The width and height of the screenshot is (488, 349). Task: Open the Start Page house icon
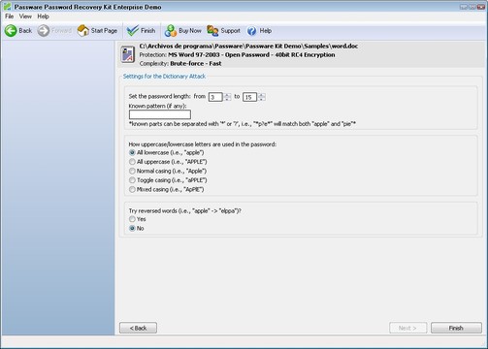pyautogui.click(x=83, y=31)
